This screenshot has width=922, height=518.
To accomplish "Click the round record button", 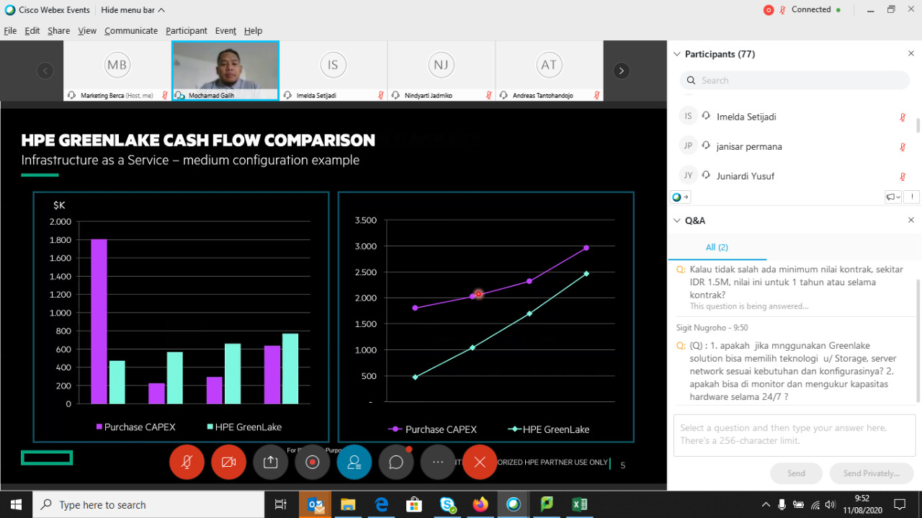I will pos(312,463).
